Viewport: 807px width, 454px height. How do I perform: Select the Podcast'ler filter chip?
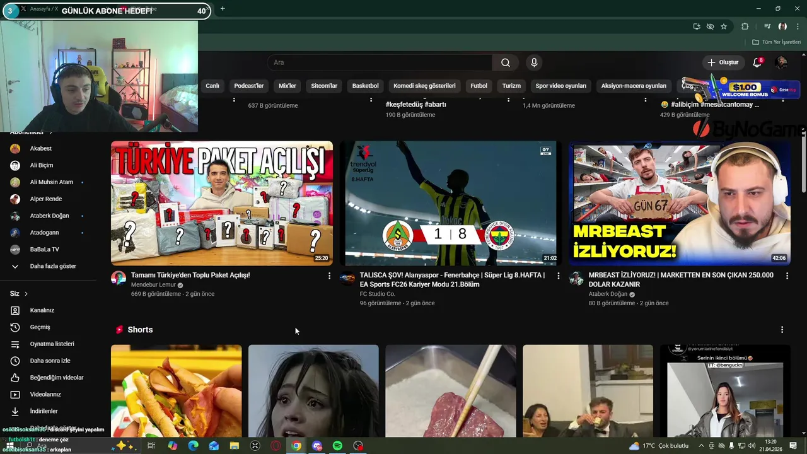click(x=249, y=86)
